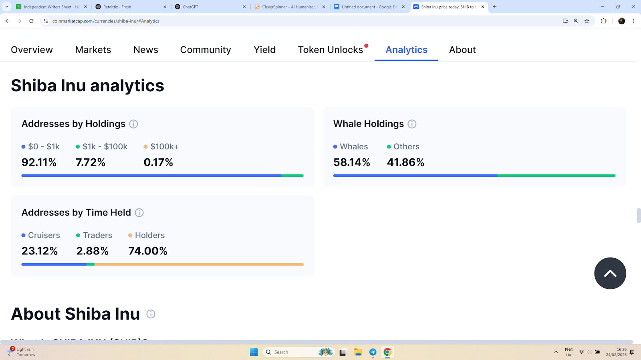
Task: Click the 41.86% Others value
Action: [x=405, y=162]
